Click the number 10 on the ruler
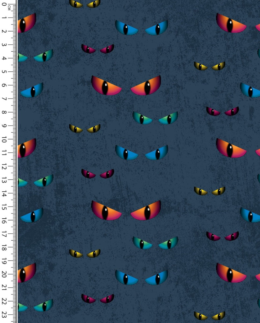Screen dimensions: 260x323 (4, 139)
